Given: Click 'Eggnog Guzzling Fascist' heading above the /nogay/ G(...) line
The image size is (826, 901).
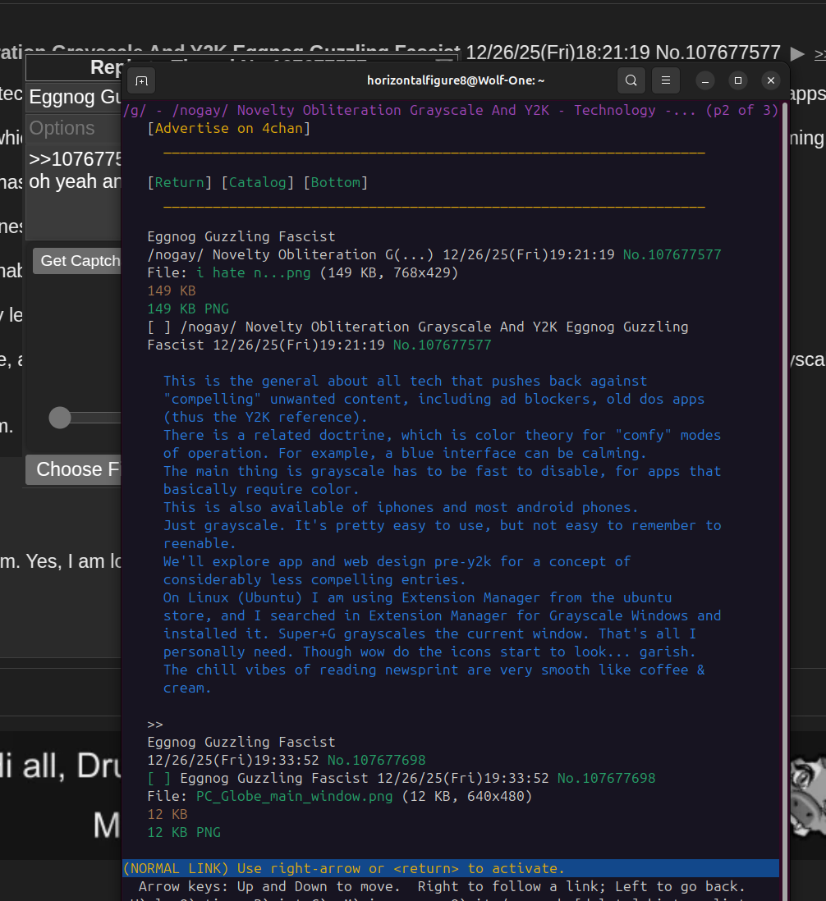Looking at the screenshot, I should click(x=241, y=237).
